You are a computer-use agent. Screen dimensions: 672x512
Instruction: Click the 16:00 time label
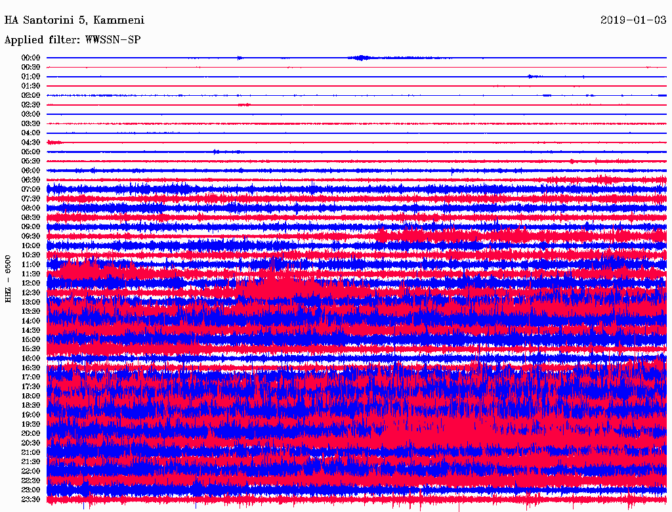coord(31,358)
